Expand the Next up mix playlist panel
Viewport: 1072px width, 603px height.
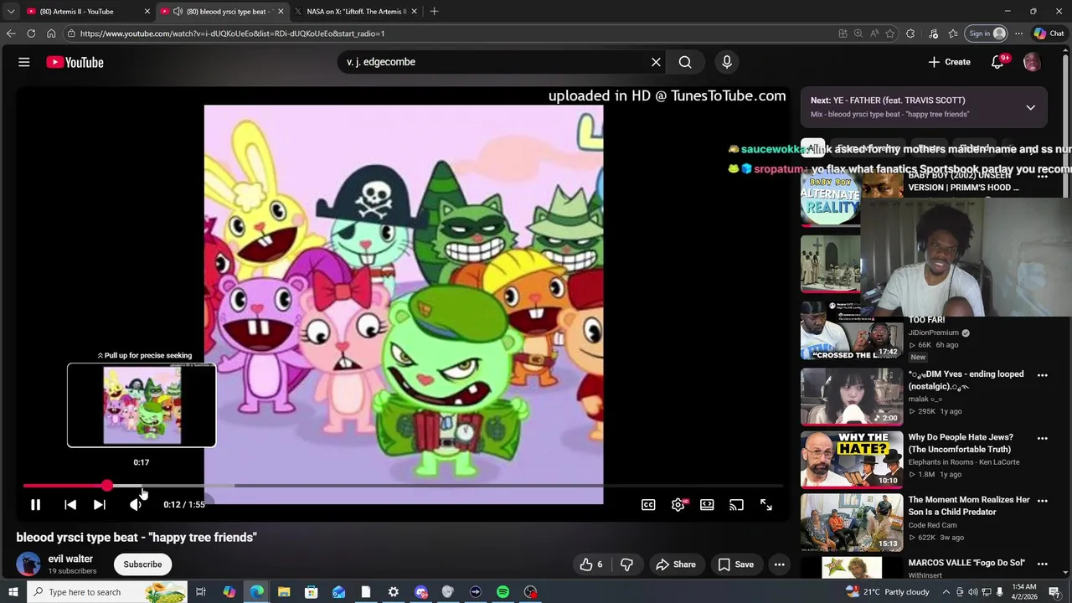[1031, 107]
